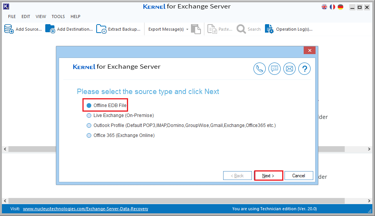Expand the Export Message(s) dropdown arrow
Viewport: 375px width, 216px height.
tap(187, 30)
